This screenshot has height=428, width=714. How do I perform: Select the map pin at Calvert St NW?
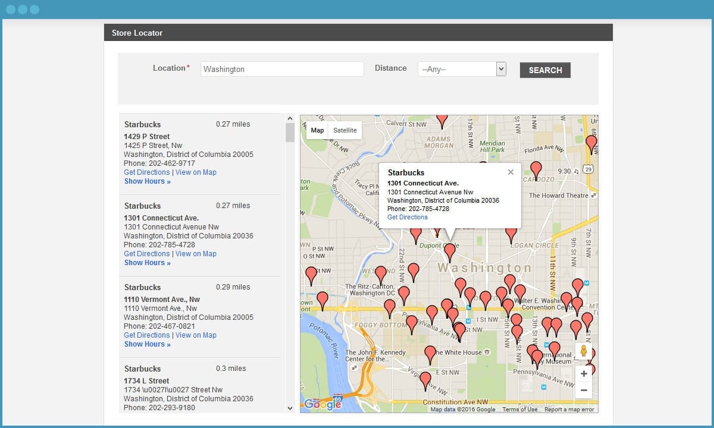[x=441, y=120]
